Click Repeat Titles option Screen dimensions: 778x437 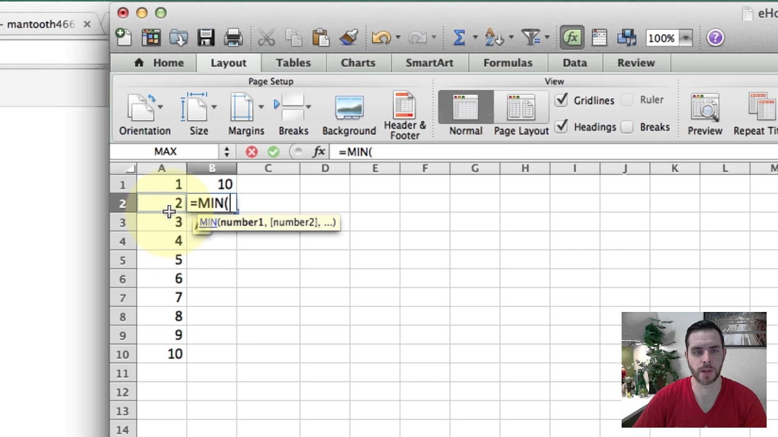[756, 115]
